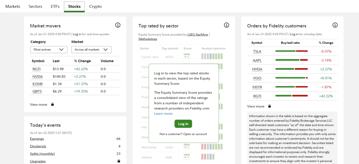Click the Splits (monthly) events link
The height and width of the screenshot is (164, 359).
tap(42, 153)
